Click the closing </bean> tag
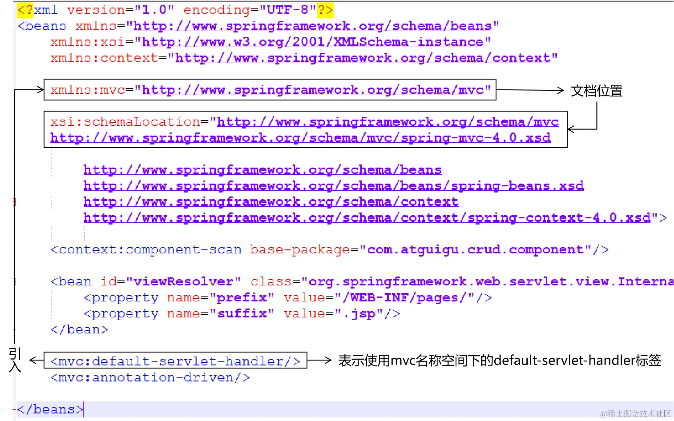 pos(79,330)
